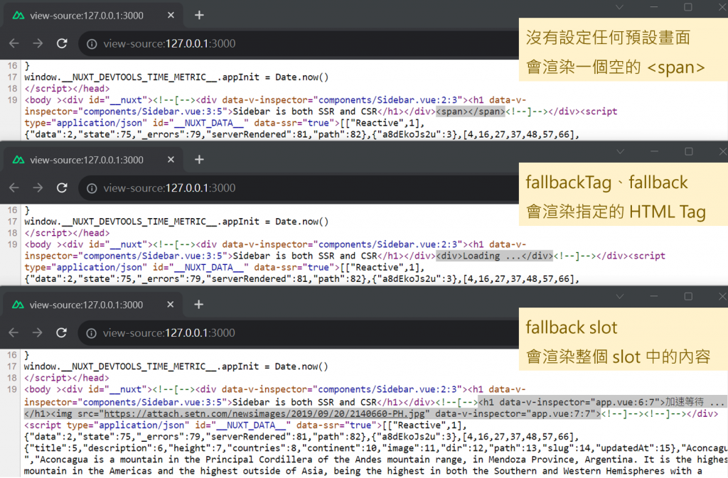Click line number 18 in the bottom window
This screenshot has width=728, height=478.
tap(12, 379)
